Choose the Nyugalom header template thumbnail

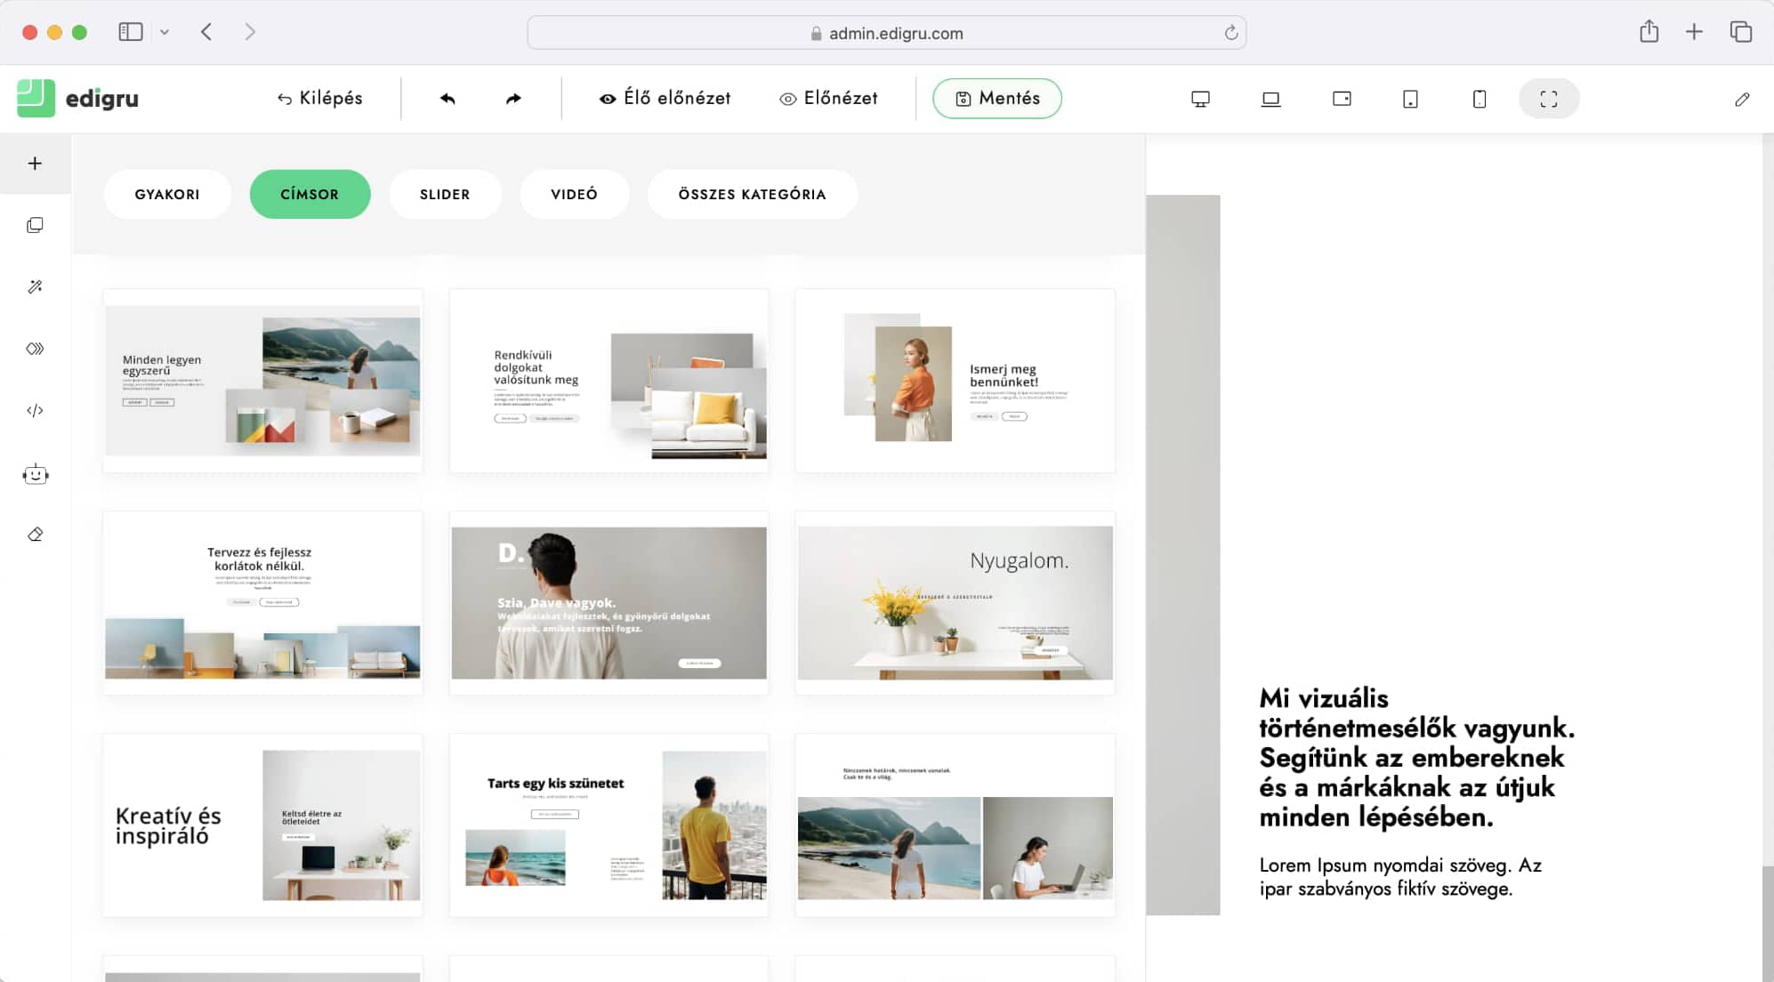tap(955, 603)
